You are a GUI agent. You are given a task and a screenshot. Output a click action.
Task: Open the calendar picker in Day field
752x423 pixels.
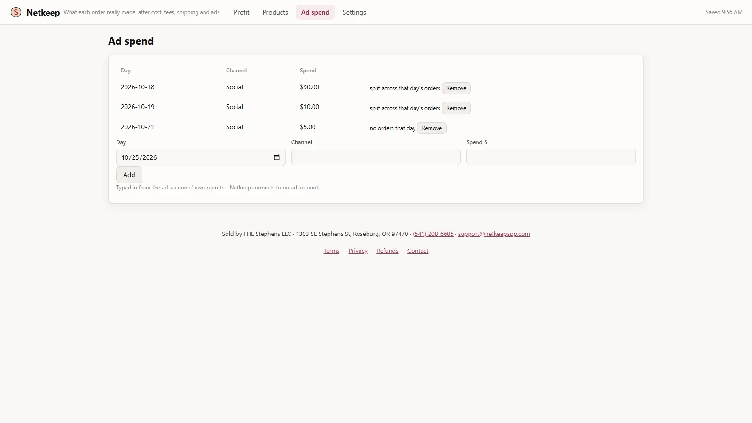pyautogui.click(x=277, y=157)
